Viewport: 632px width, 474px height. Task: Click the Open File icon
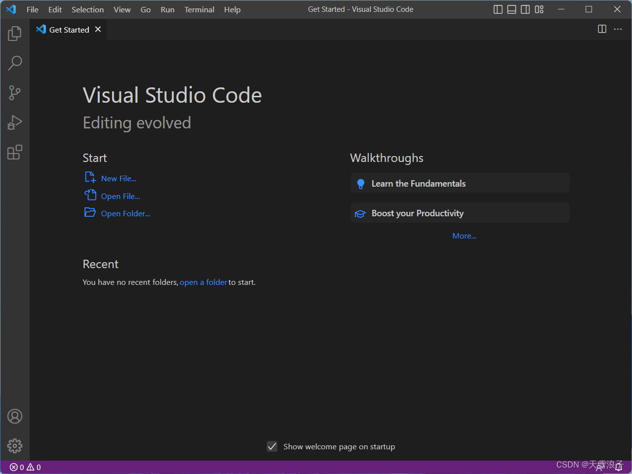pos(90,195)
